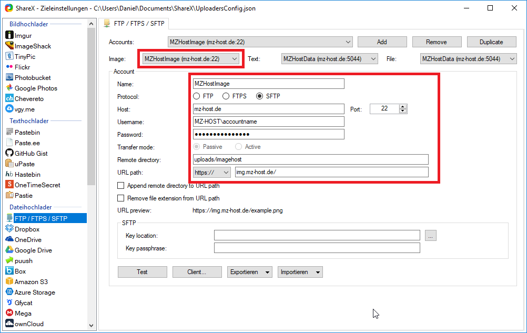Click the Duplicate account button
This screenshot has height=333, width=527.
491,42
